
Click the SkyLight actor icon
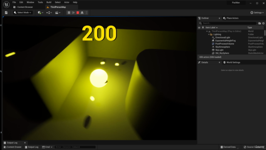pos(213,50)
